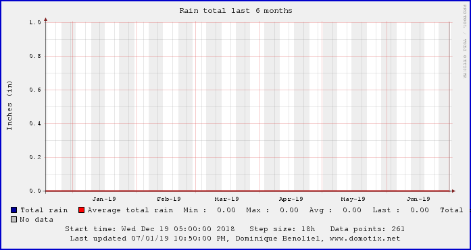Click the 'Apr-19' axis label
The height and width of the screenshot is (250, 471).
click(291, 199)
